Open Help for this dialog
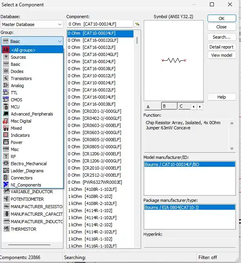The height and width of the screenshot is (263, 241). pos(222,97)
